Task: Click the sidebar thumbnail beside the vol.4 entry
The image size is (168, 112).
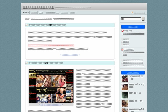Action: pyautogui.click(x=125, y=87)
